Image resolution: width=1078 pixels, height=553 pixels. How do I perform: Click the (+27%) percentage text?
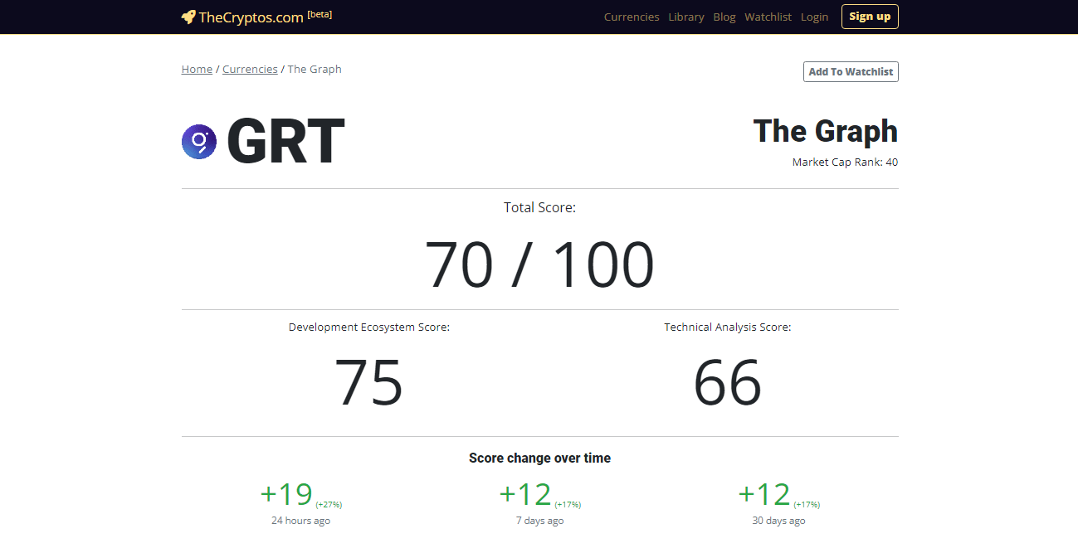pos(329,504)
